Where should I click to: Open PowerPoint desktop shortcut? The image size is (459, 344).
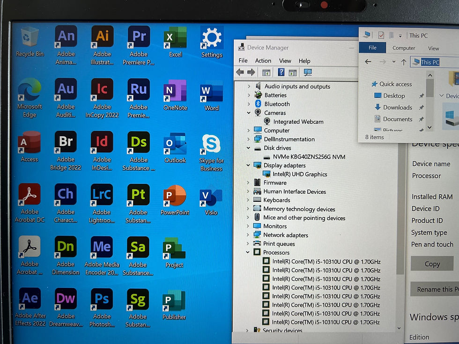[175, 200]
